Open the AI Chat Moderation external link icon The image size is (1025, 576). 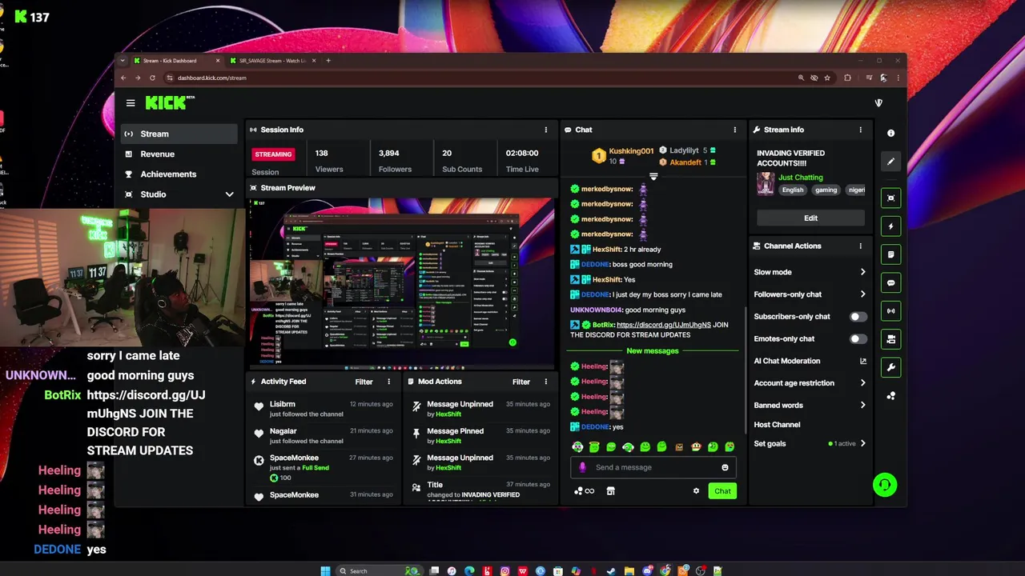click(862, 361)
